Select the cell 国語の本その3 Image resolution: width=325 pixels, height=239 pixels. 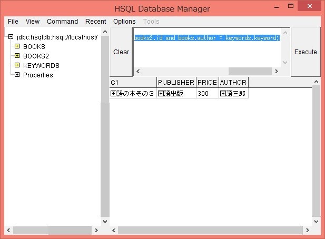pyautogui.click(x=133, y=93)
